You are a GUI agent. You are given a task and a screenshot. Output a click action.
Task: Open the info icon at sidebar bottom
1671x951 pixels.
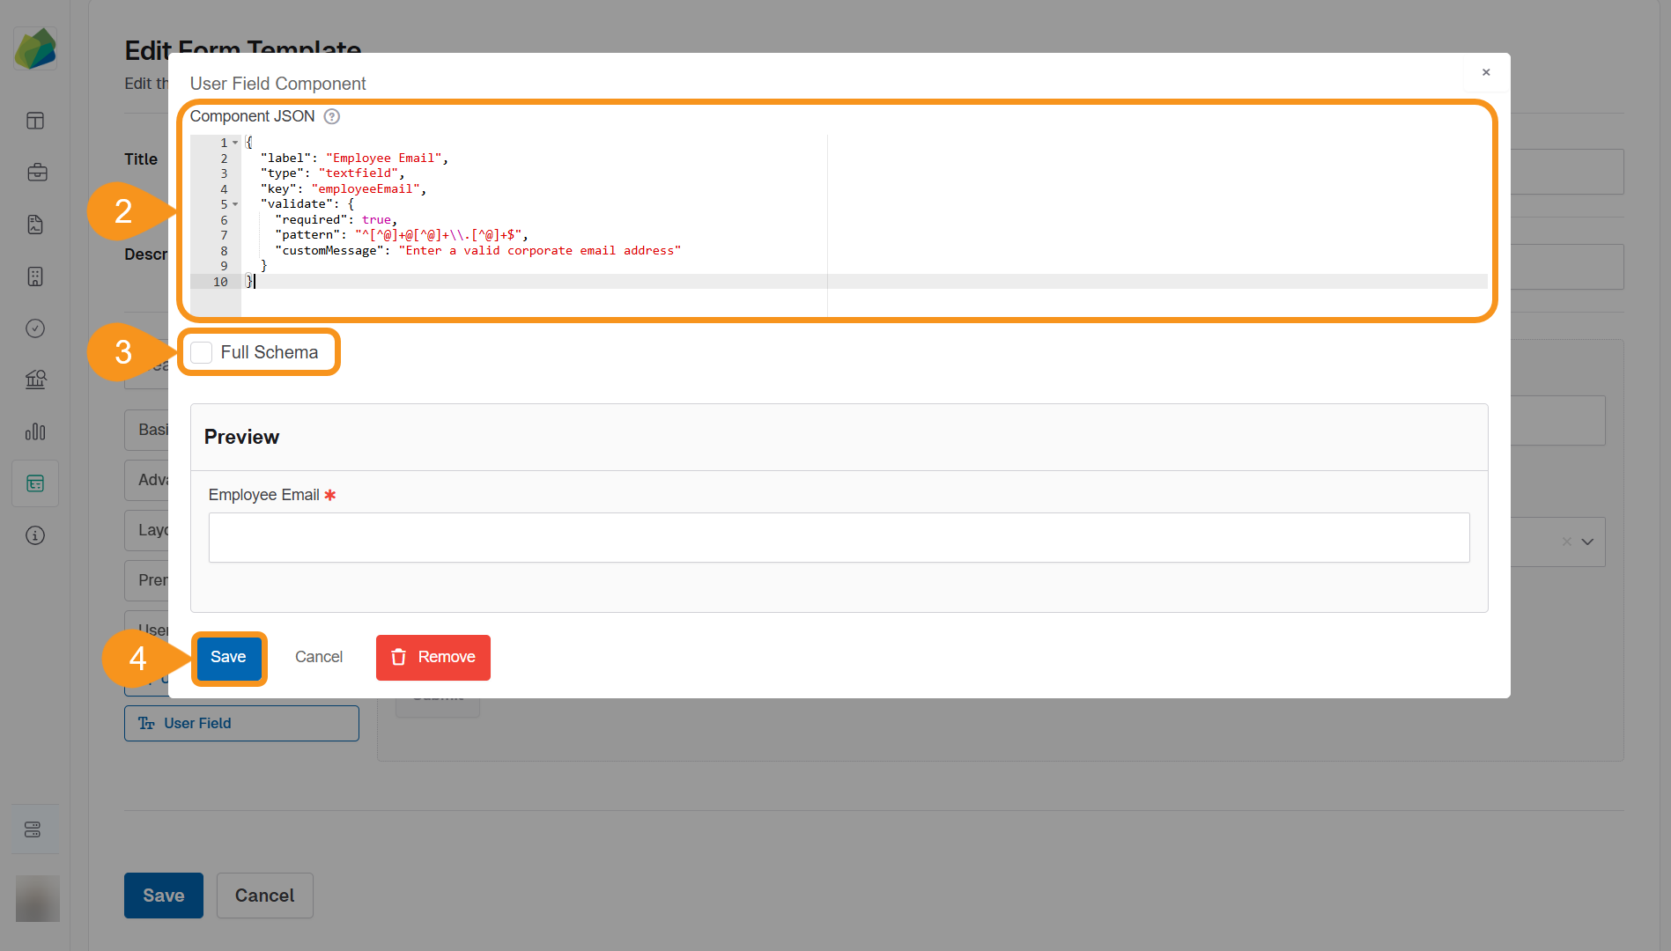[x=35, y=534]
